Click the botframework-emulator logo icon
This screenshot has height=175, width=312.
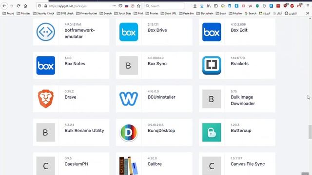click(x=46, y=32)
